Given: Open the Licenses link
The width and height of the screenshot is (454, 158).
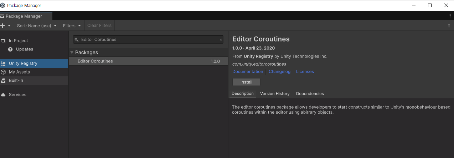Looking at the screenshot, I should point(305,72).
